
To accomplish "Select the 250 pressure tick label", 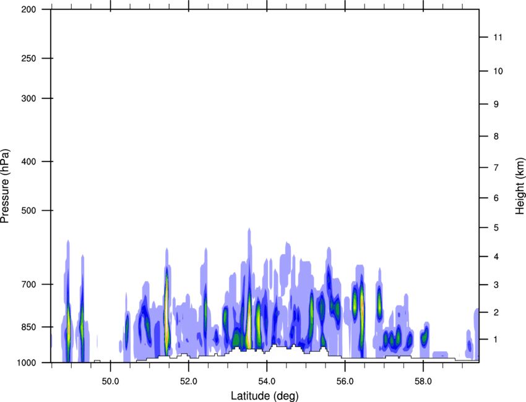I will [28, 58].
